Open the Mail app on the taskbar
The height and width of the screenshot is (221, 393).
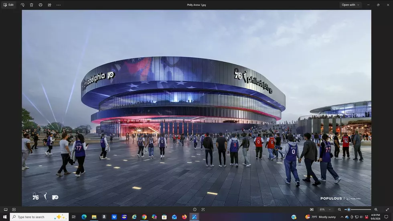click(174, 217)
